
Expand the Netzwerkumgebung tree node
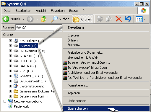point(5,101)
